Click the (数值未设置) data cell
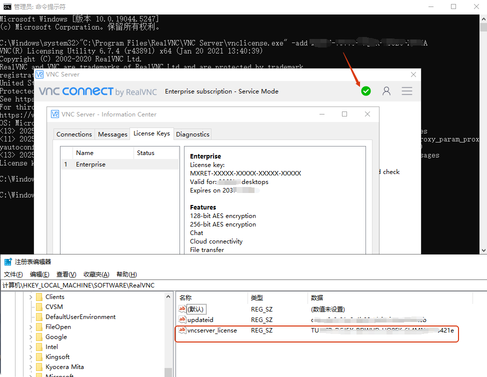The image size is (487, 377). [327, 309]
